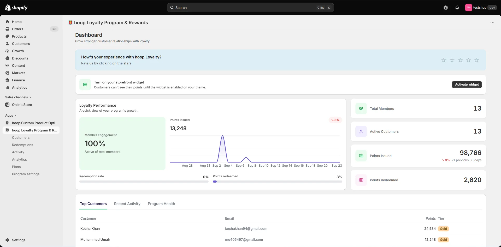Click the Shopify logo
The height and width of the screenshot is (247, 501).
click(x=16, y=8)
